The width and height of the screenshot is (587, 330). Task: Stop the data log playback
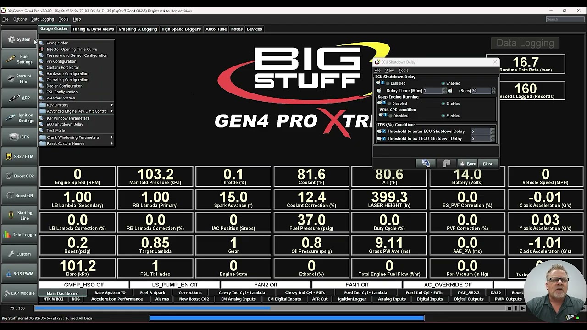click(509, 308)
